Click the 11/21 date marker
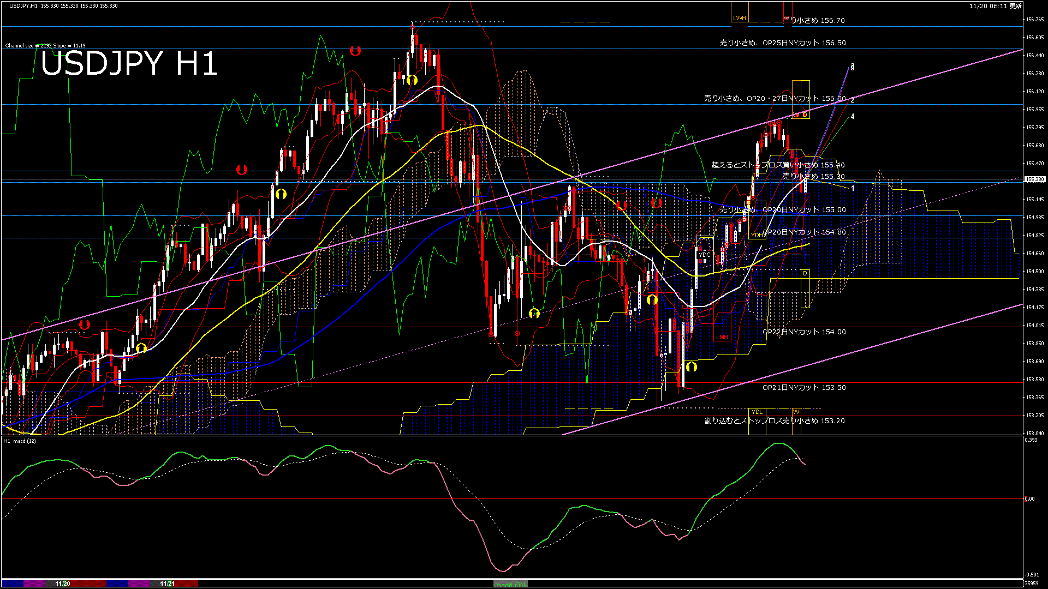The width and height of the screenshot is (1048, 589). (x=168, y=584)
